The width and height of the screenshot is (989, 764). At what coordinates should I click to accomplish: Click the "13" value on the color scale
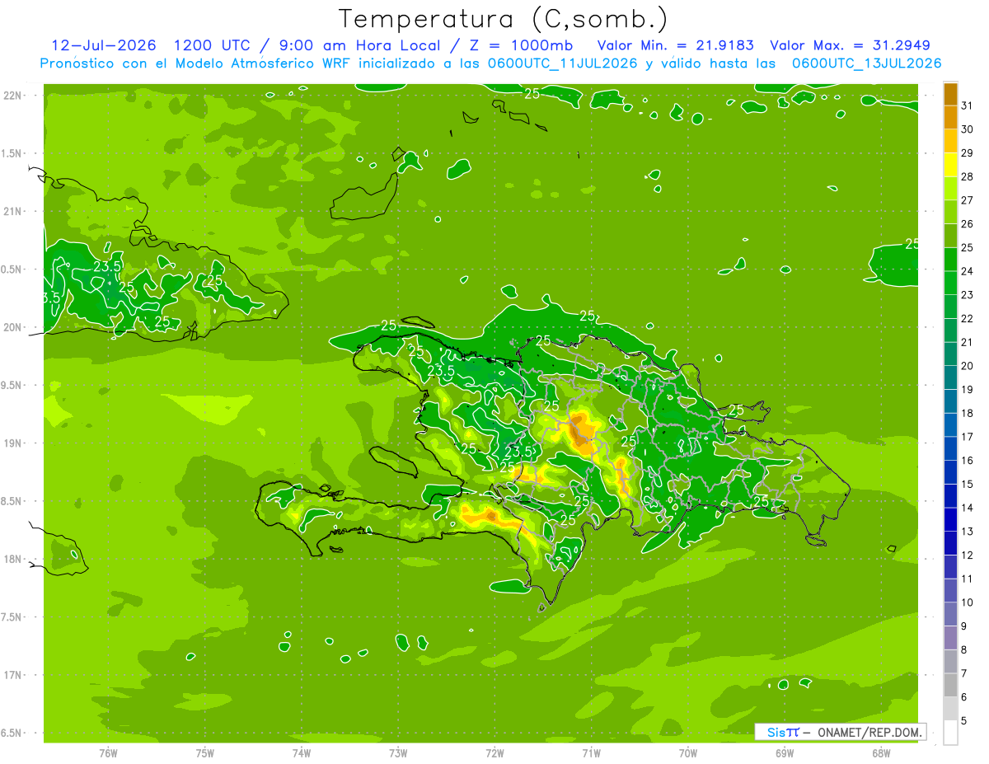[967, 532]
